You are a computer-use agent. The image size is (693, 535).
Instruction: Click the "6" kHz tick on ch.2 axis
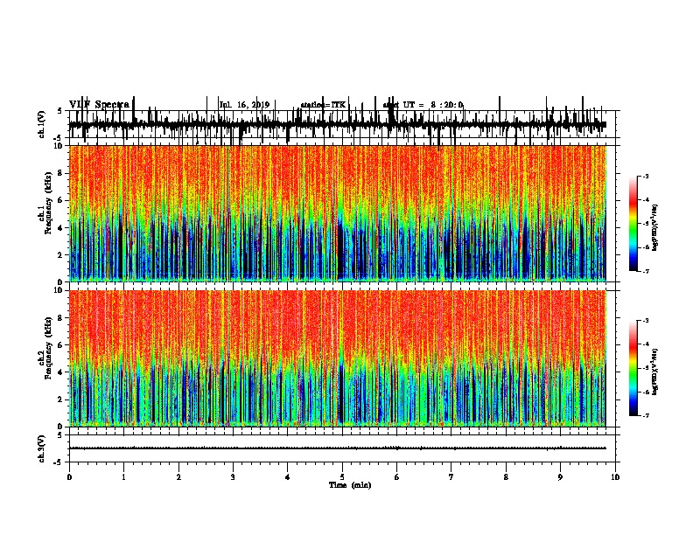coord(60,344)
